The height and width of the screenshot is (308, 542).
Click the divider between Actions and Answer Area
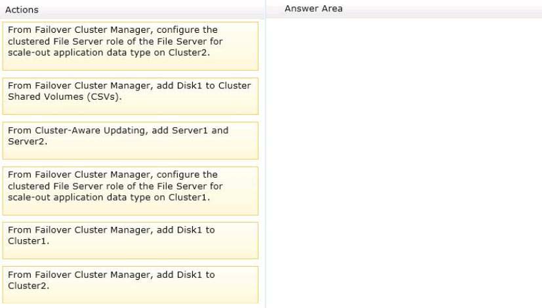pos(266,154)
